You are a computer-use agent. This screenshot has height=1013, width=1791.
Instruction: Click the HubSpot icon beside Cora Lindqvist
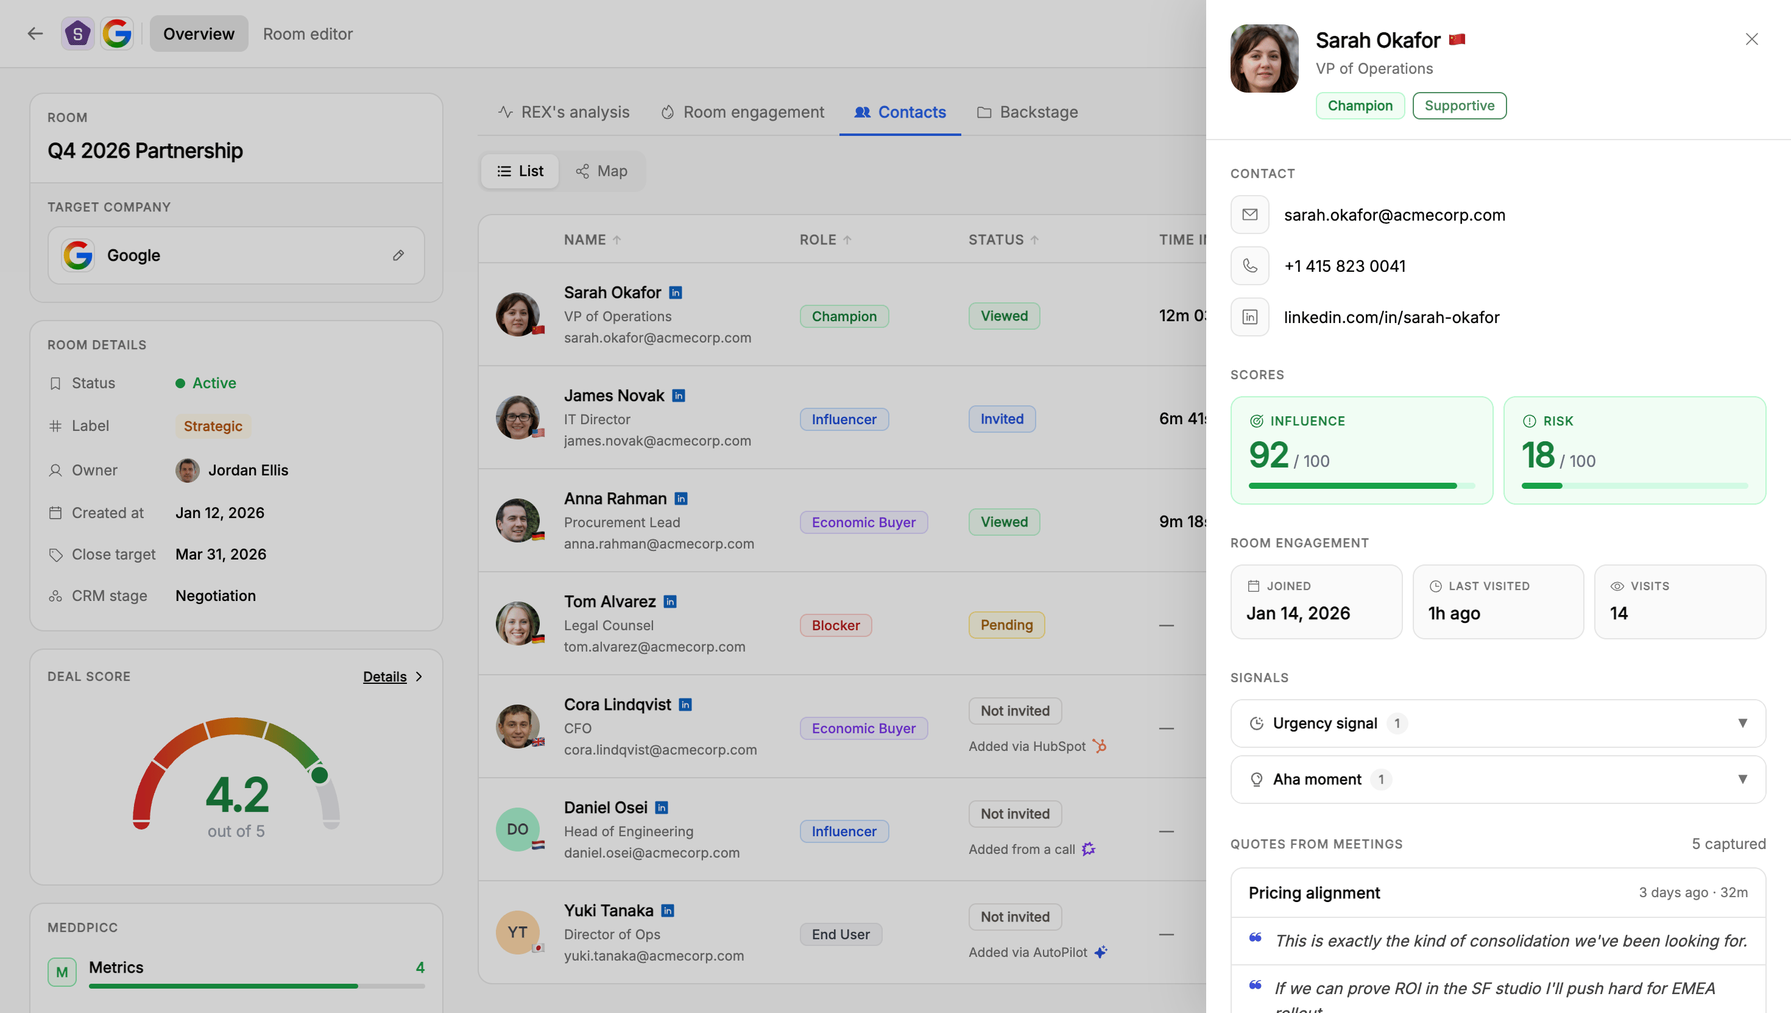[x=1099, y=746]
